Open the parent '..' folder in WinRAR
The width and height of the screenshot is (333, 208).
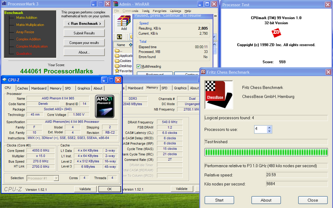click(x=119, y=50)
